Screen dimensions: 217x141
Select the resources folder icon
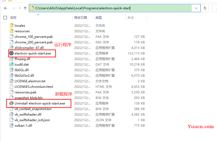pyautogui.click(x=12, y=31)
